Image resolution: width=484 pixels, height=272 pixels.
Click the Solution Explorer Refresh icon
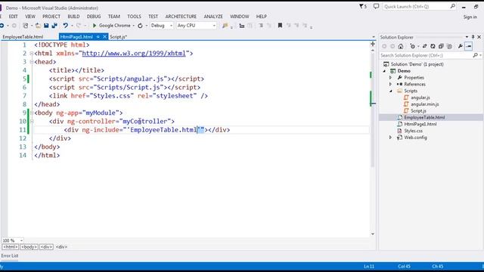(x=433, y=46)
